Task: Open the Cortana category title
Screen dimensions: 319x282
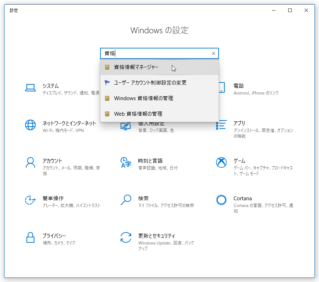Action: [243, 198]
